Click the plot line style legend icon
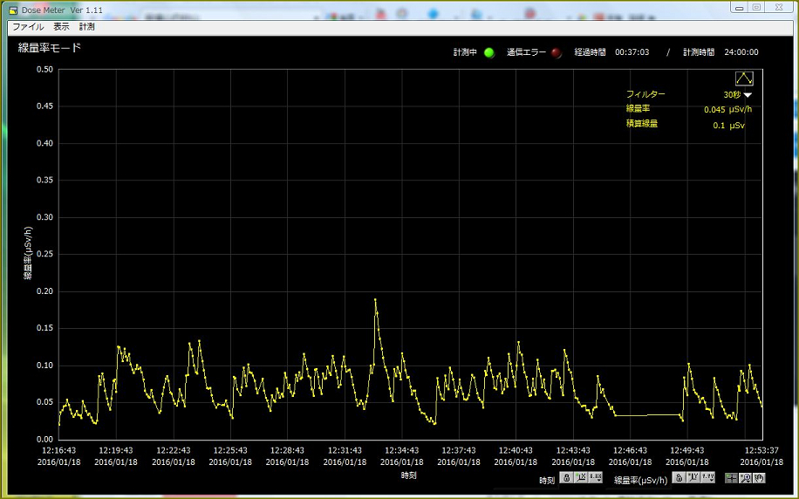799x499 pixels. (744, 79)
